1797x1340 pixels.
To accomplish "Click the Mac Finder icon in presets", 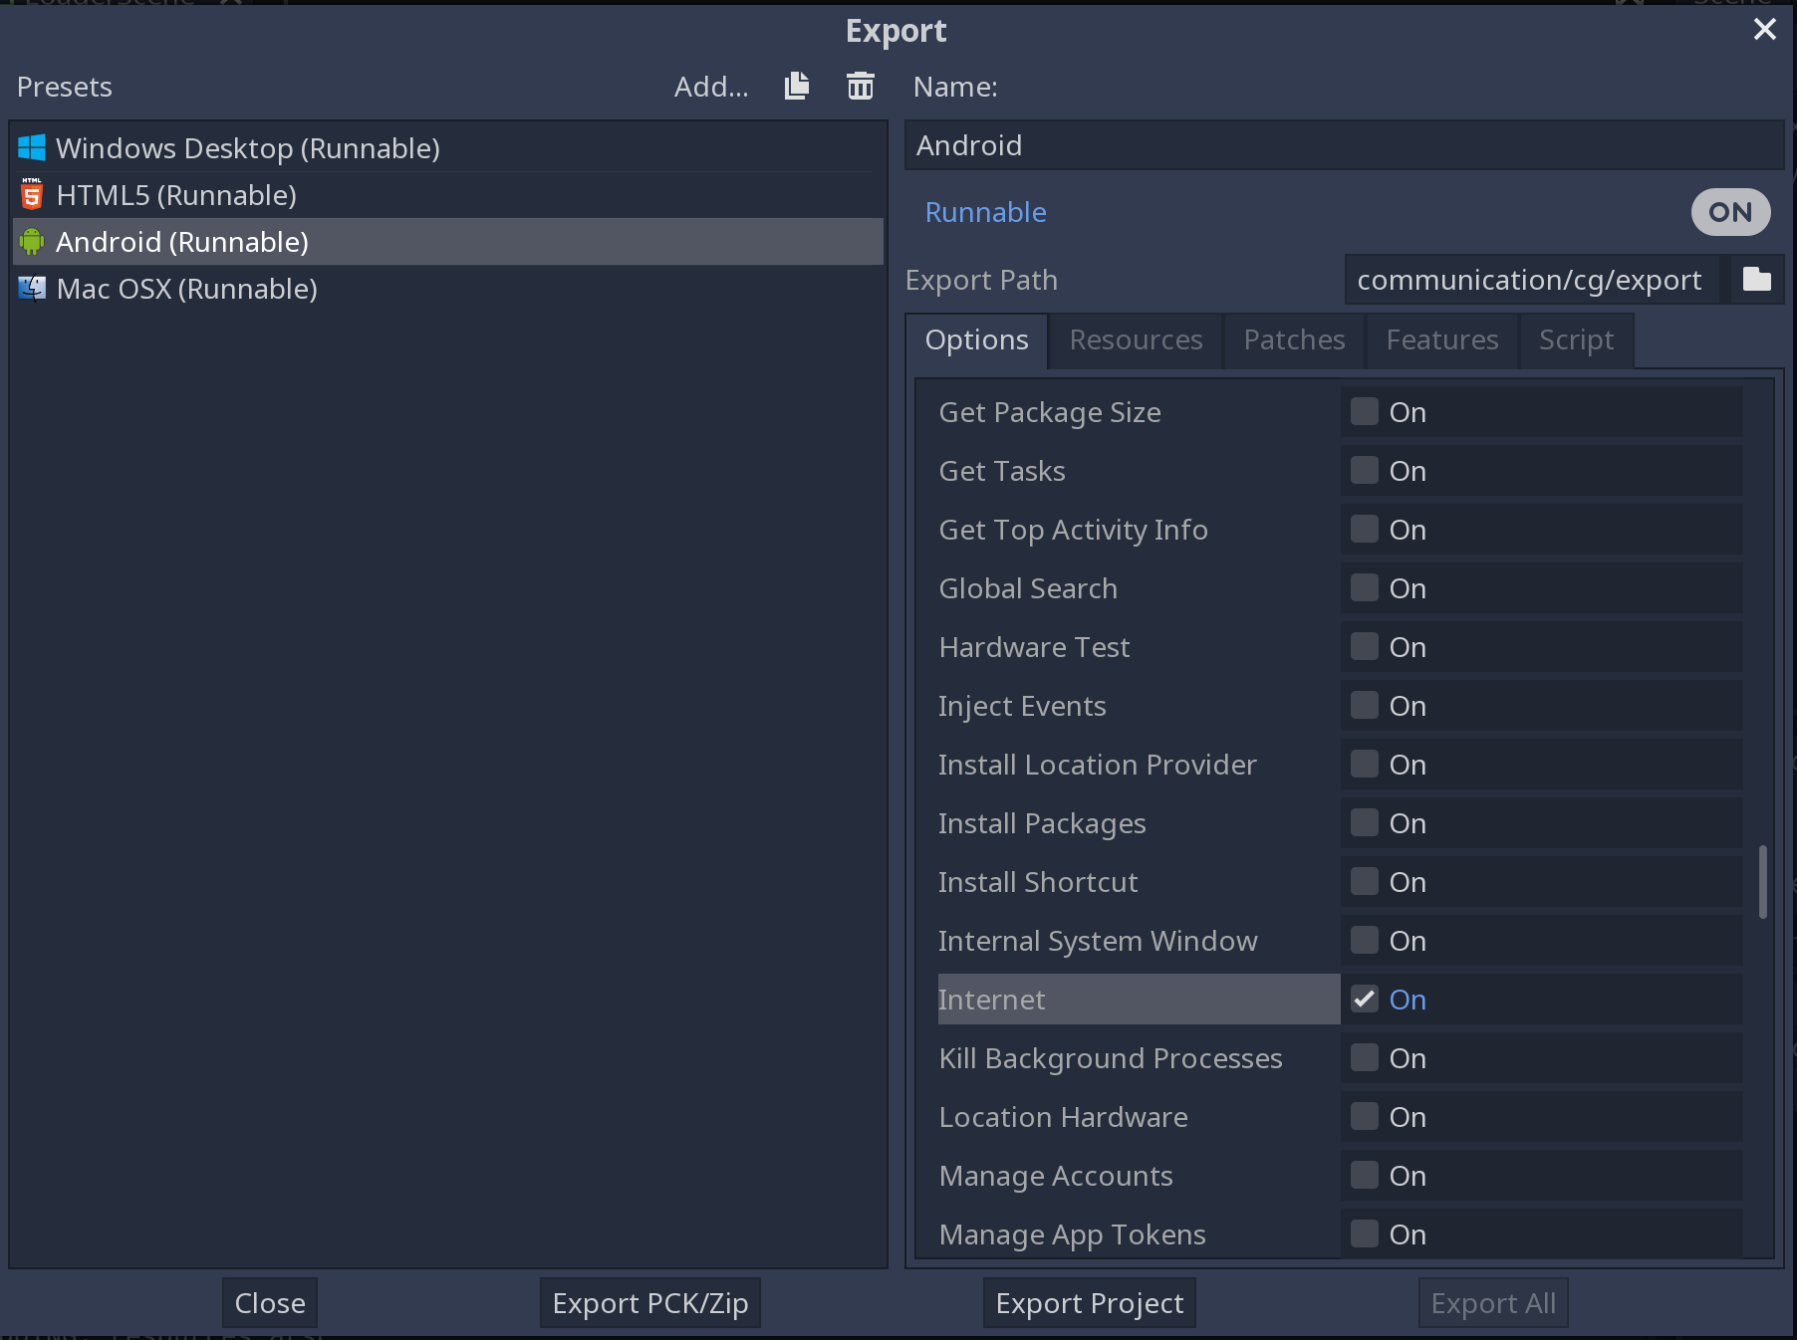I will click(x=32, y=288).
